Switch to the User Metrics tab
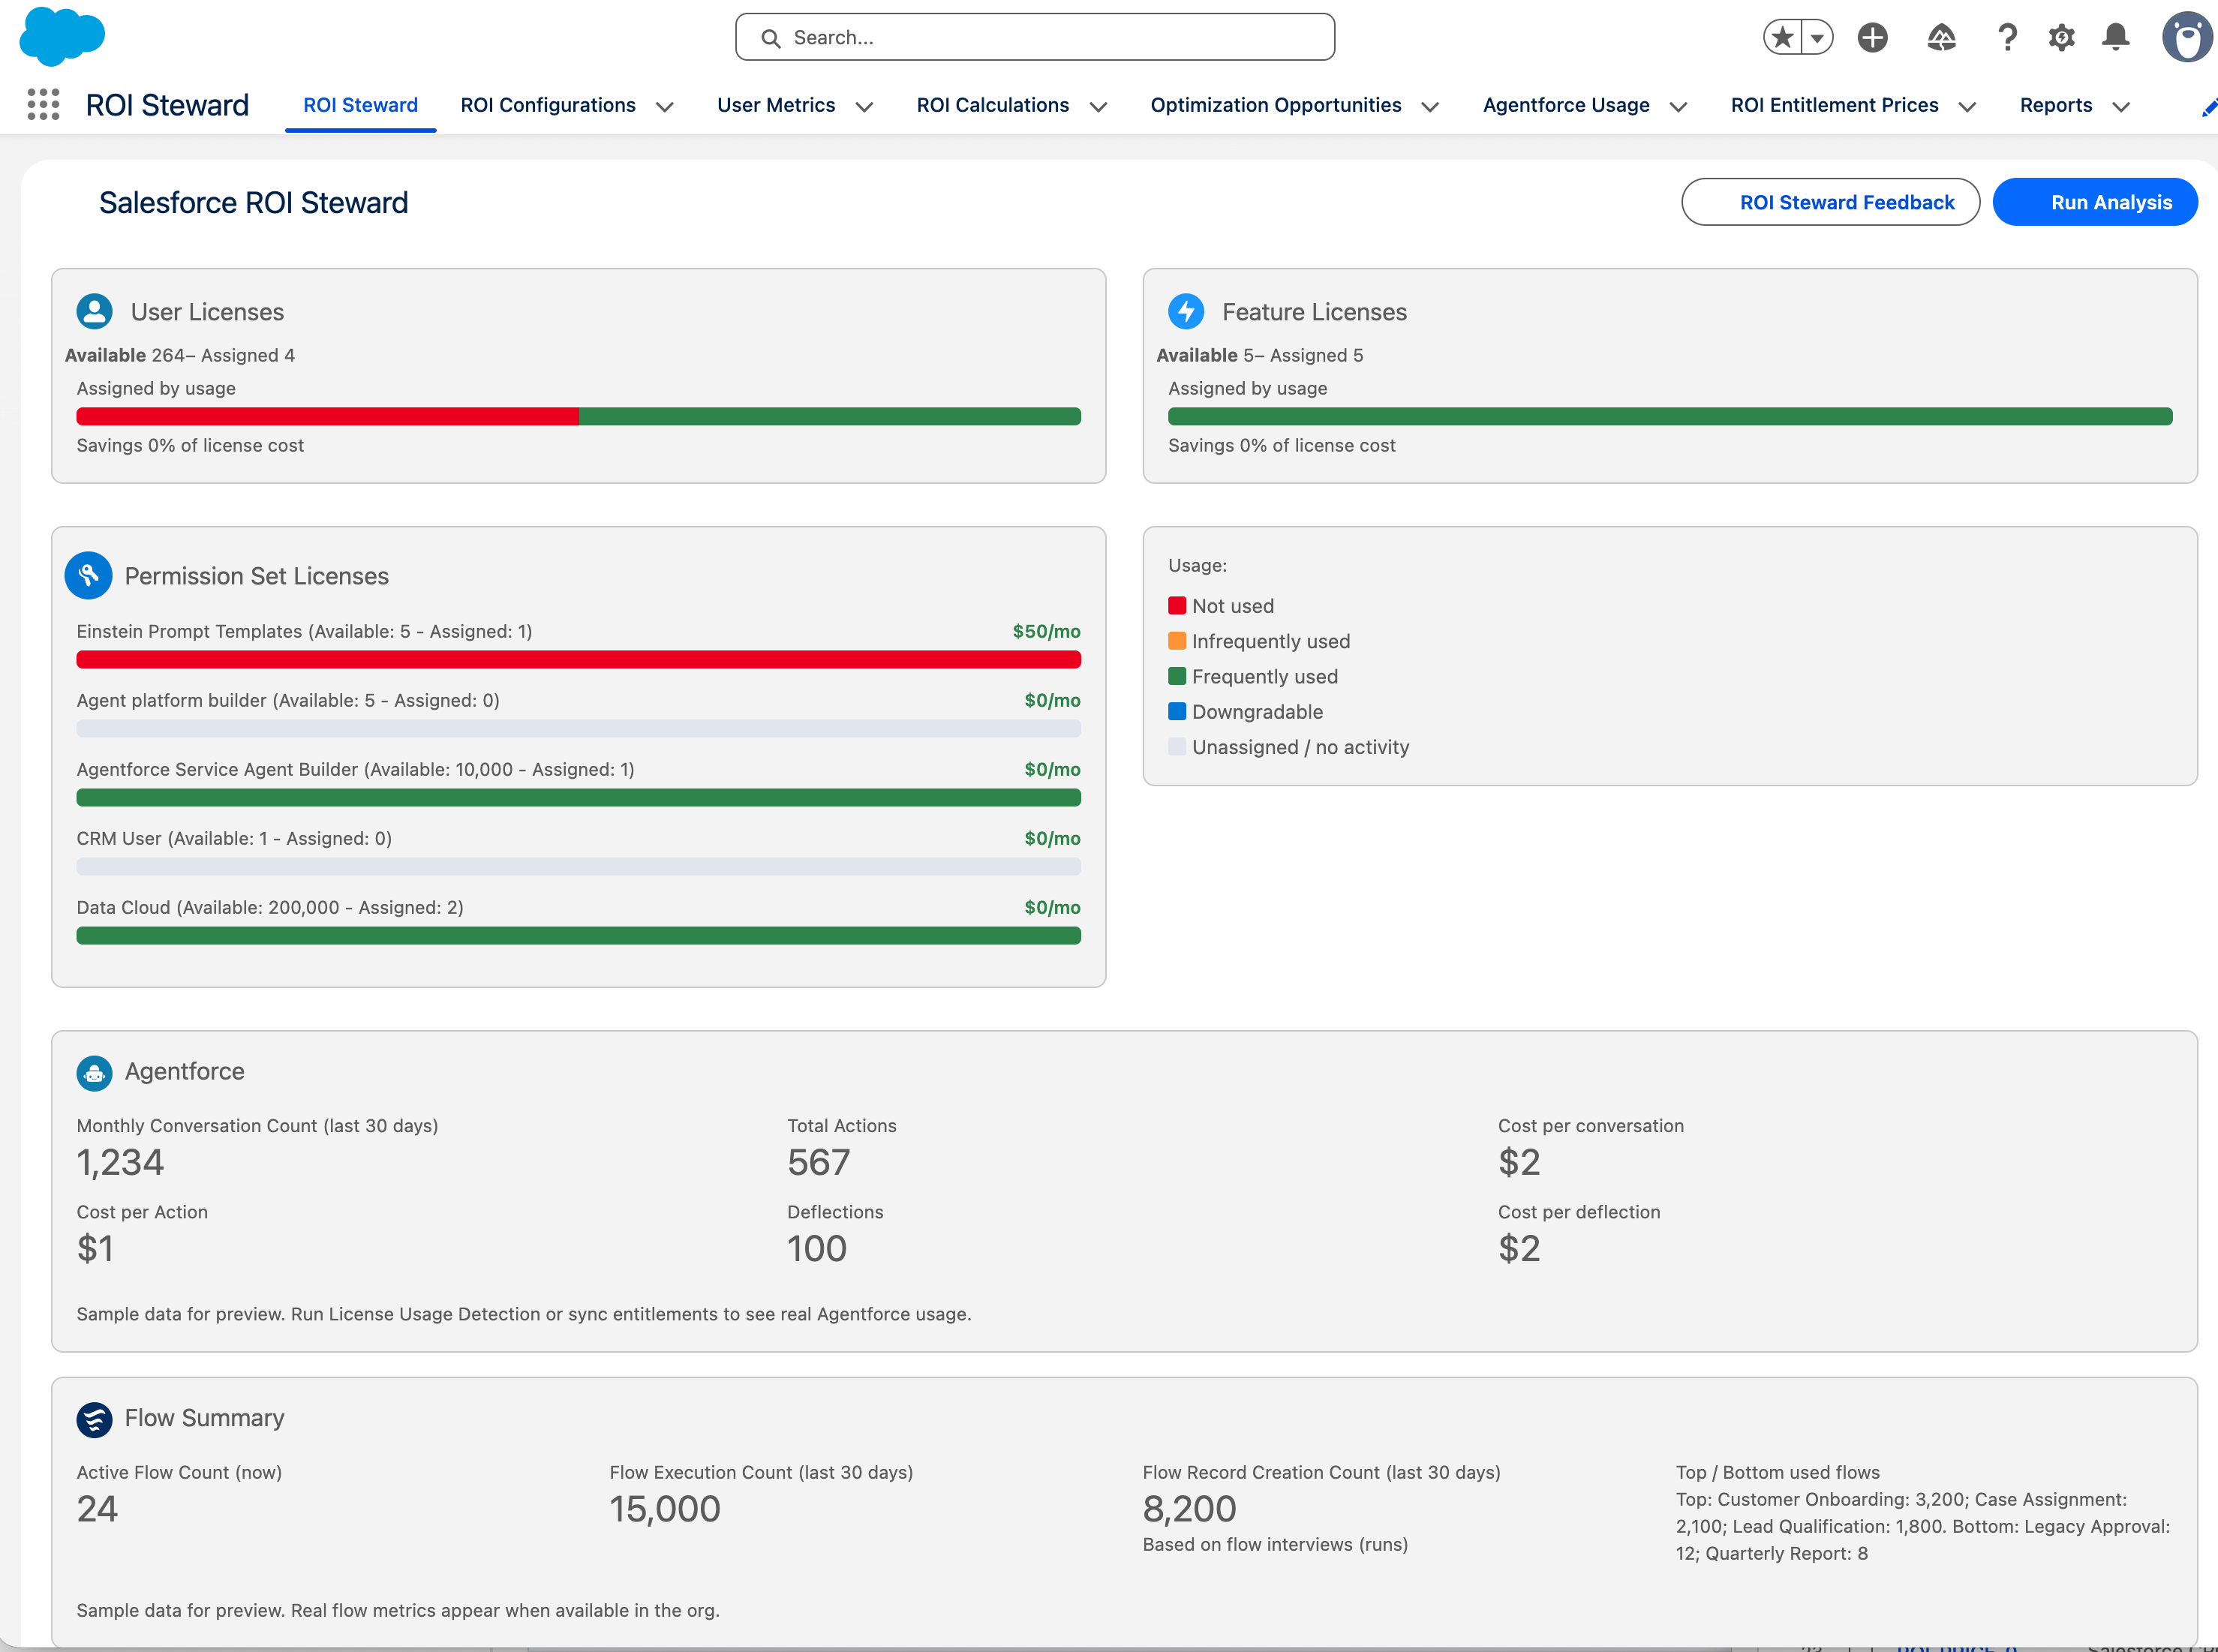The width and height of the screenshot is (2218, 1652). [x=776, y=105]
